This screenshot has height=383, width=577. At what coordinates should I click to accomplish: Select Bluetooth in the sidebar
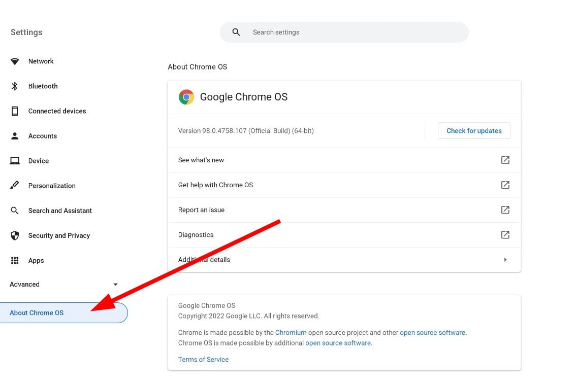(x=43, y=86)
